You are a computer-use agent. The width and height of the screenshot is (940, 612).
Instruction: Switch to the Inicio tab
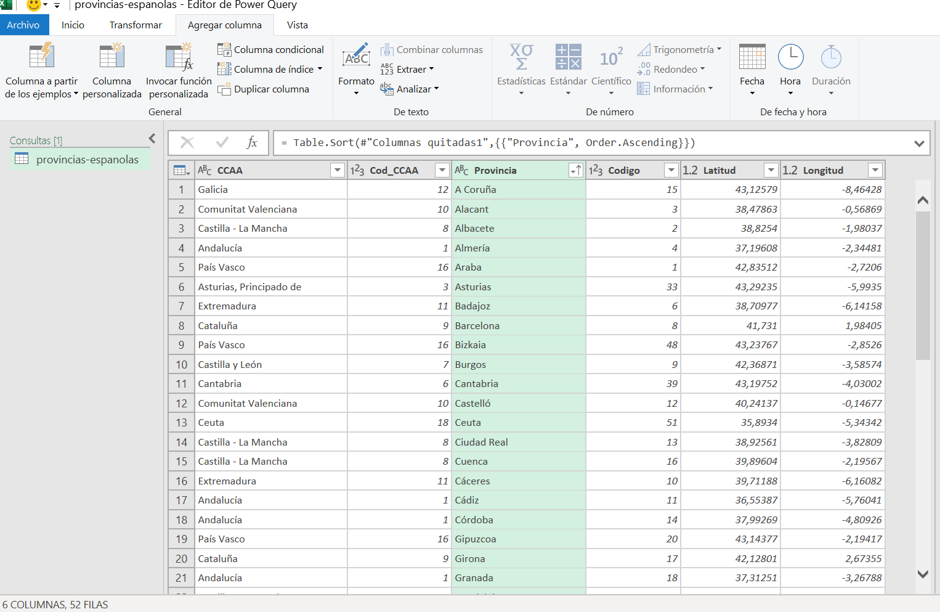73,25
